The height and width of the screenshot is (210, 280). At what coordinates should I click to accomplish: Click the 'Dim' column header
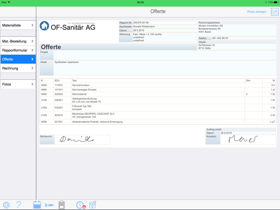(x=248, y=81)
